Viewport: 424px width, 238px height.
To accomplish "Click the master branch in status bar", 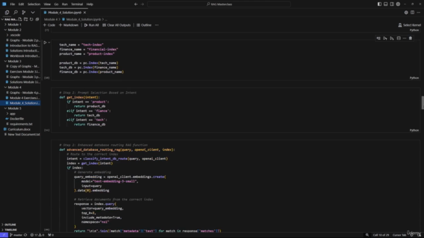I will click(16, 235).
